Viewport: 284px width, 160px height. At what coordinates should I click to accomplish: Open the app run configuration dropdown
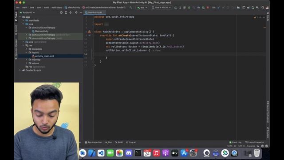(142, 8)
